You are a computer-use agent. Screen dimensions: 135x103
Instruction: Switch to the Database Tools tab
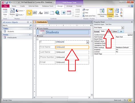(48, 6)
